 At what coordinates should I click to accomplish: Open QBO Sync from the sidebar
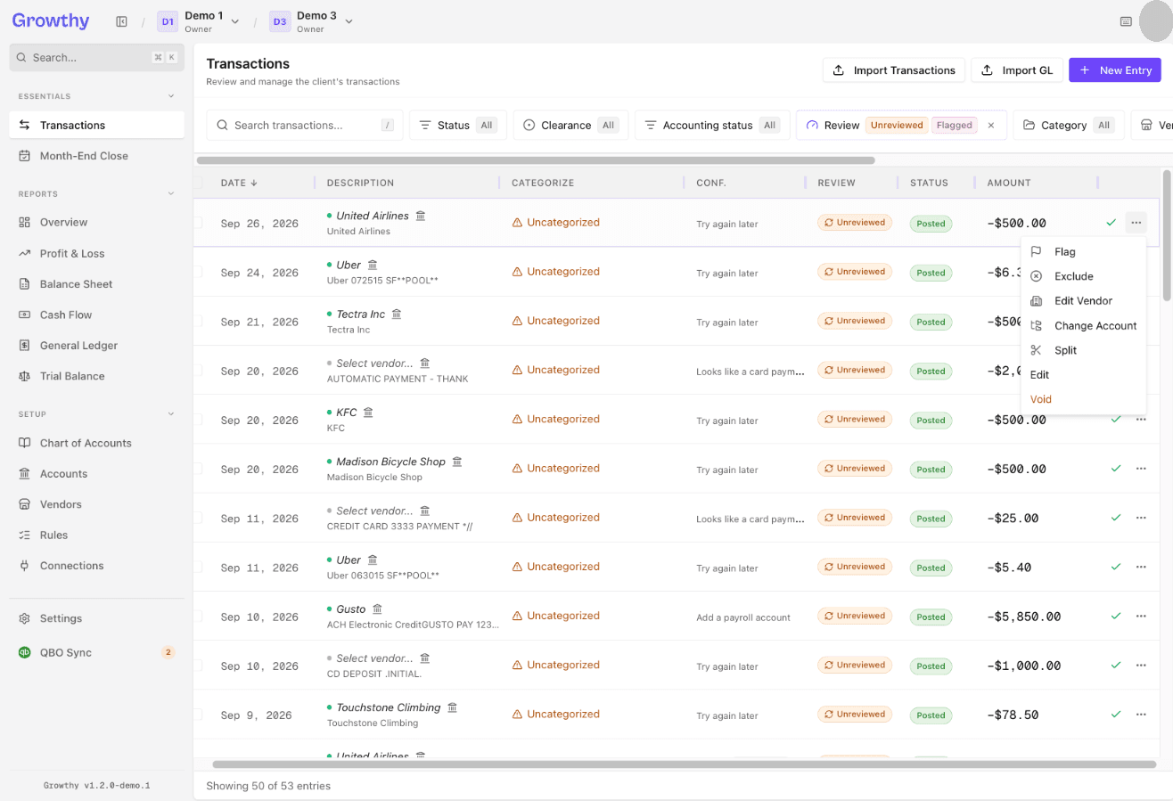(x=96, y=652)
